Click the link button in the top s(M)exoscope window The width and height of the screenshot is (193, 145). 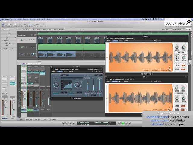107,39
